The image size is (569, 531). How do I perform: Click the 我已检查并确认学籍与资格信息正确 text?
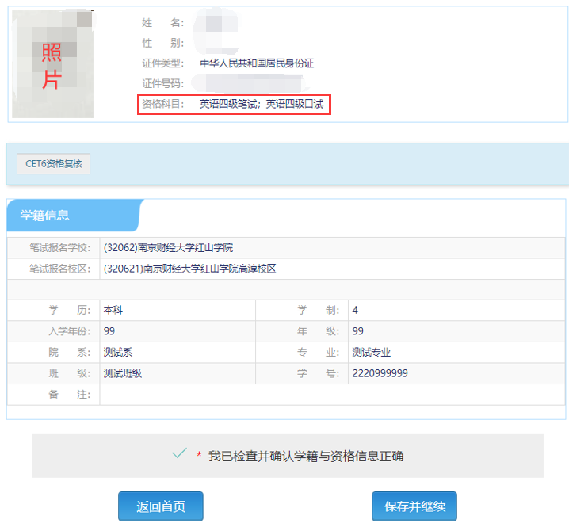coord(306,456)
